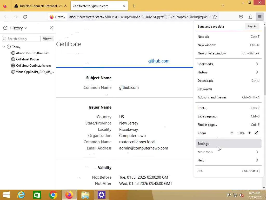The width and height of the screenshot is (266, 200).
Task: Open the Extensions puzzle icon
Action: (x=250, y=17)
